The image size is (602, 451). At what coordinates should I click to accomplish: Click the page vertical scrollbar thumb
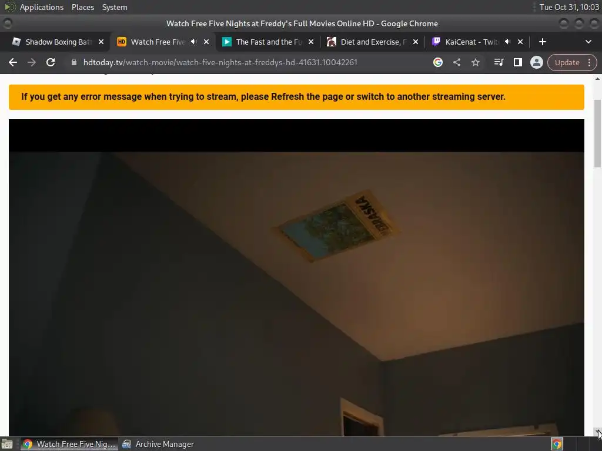tap(597, 133)
